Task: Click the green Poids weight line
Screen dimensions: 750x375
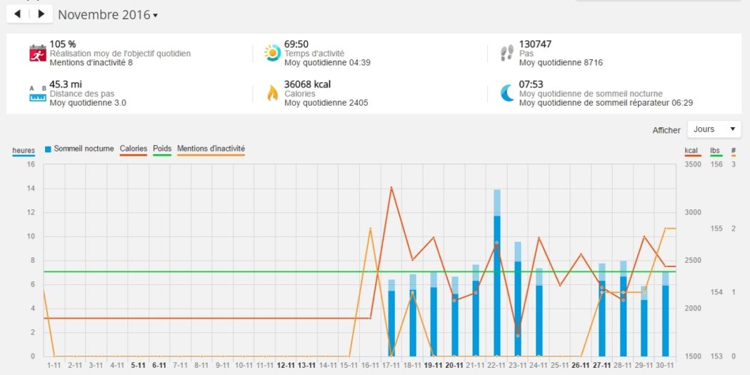Action: 214,271
